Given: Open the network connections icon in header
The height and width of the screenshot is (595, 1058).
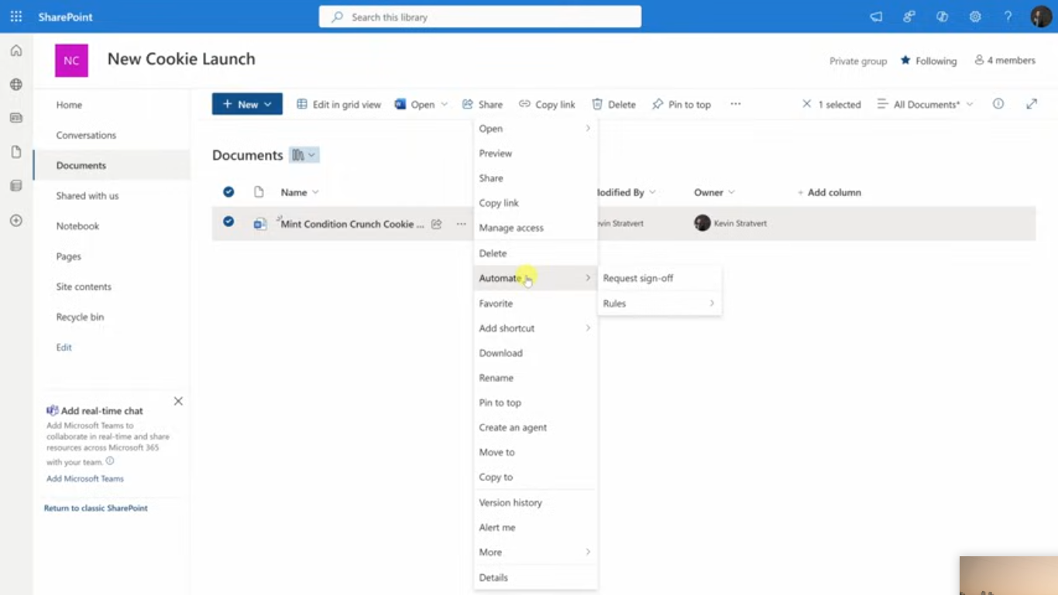Looking at the screenshot, I should click(x=909, y=16).
